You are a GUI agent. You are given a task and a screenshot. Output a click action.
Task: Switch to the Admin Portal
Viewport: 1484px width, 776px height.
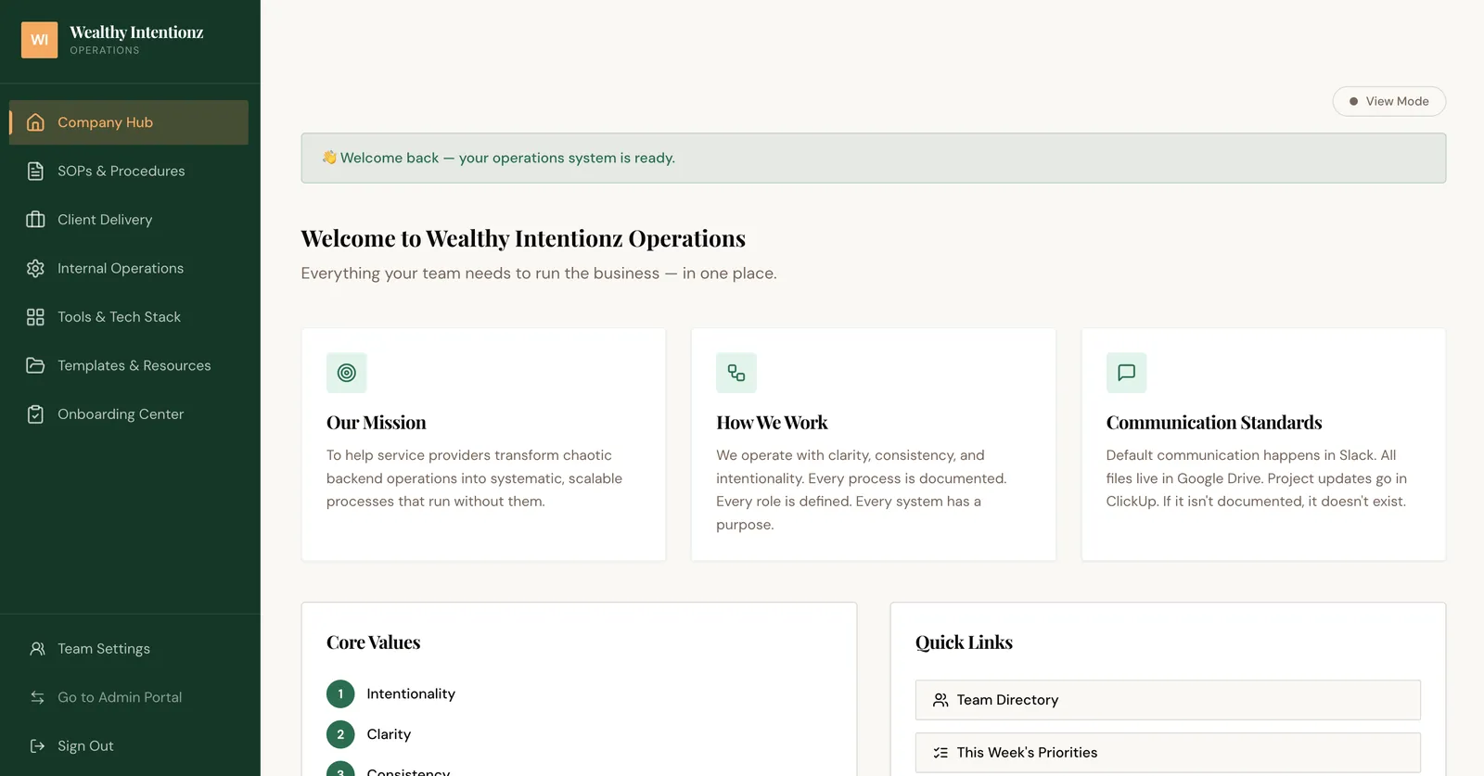pyautogui.click(x=129, y=697)
